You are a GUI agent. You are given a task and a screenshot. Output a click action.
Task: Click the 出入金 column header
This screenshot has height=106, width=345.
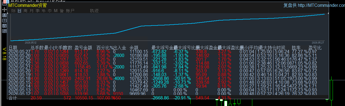[x=120, y=48]
